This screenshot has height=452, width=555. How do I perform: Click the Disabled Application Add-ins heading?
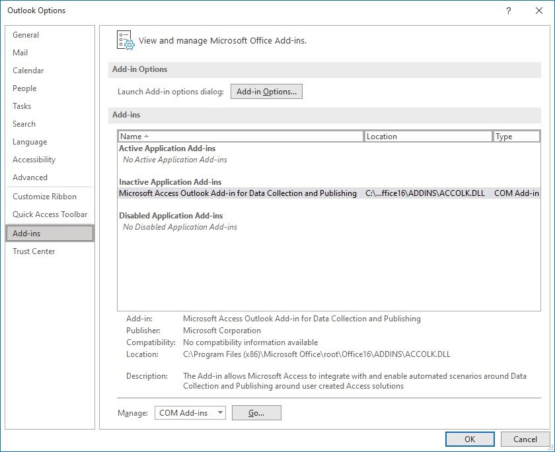click(171, 216)
